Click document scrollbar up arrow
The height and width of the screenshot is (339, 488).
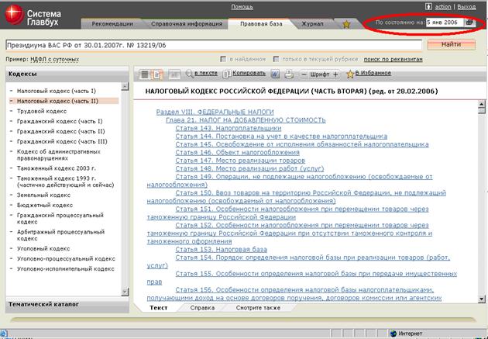click(481, 105)
